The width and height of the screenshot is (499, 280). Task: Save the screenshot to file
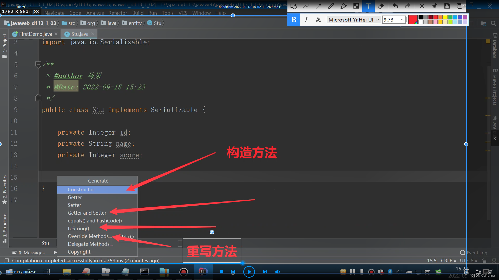click(447, 6)
